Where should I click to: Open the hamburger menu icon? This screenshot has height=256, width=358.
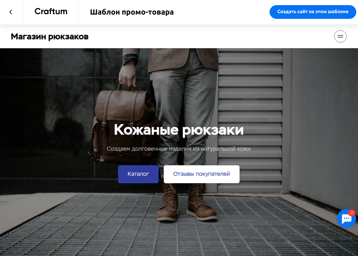(340, 37)
